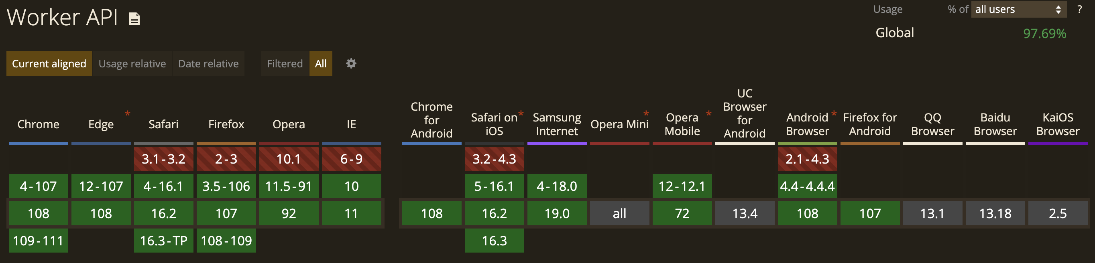1095x263 pixels.
Task: Select the All filter tab
Action: (320, 64)
